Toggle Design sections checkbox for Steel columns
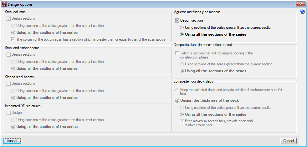307x147 pixels. [x=8, y=18]
